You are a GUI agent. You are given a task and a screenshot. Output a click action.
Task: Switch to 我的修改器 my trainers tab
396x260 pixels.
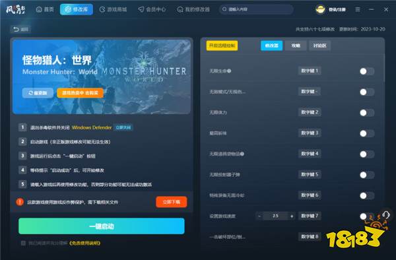click(x=193, y=10)
